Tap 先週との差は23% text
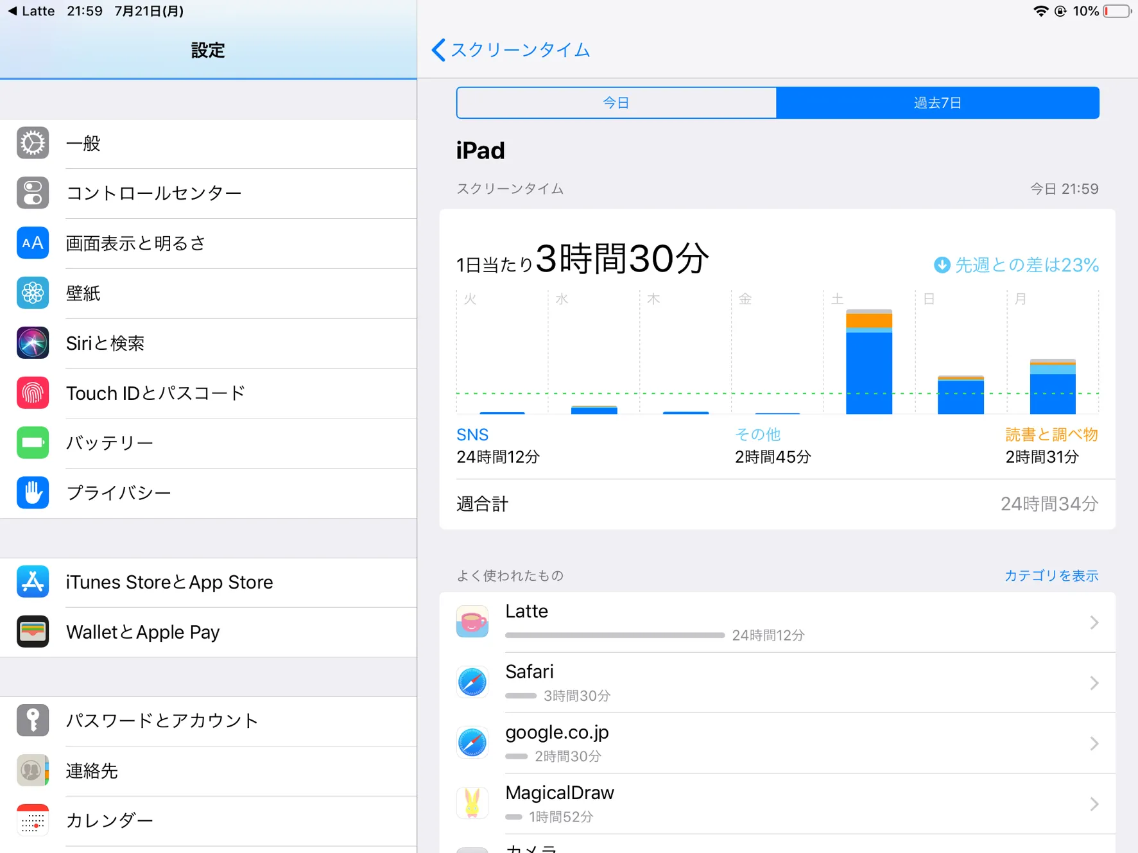 point(1027,265)
